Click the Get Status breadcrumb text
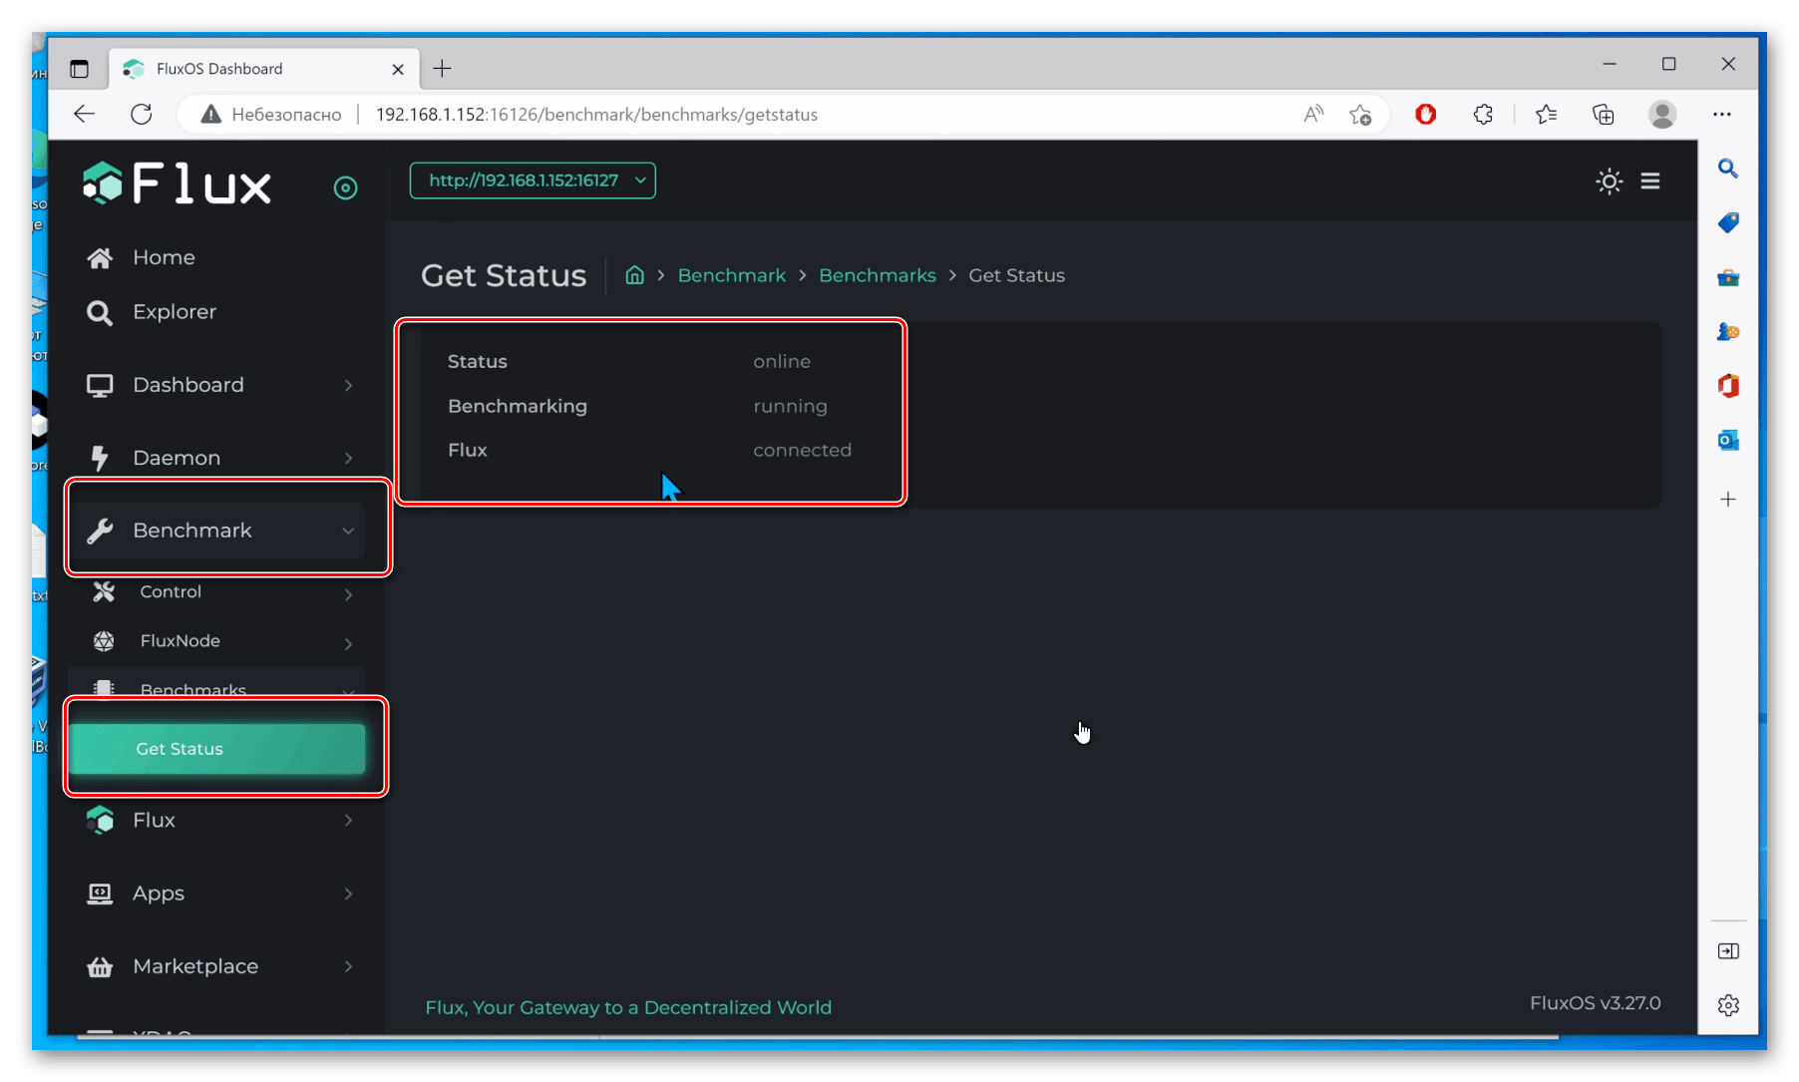Viewport: 1799px width, 1082px height. pyautogui.click(x=1017, y=276)
